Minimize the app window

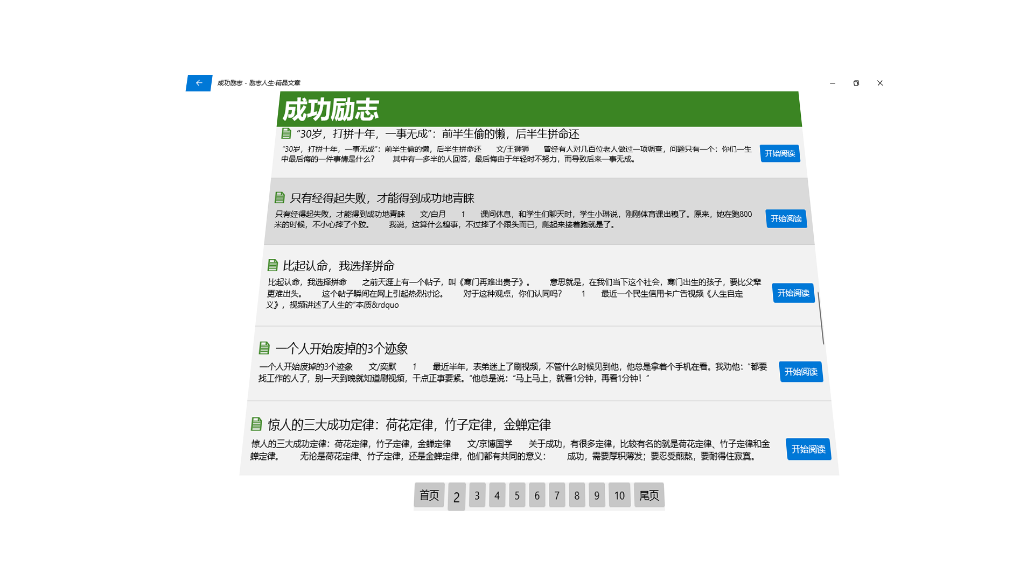[832, 83]
